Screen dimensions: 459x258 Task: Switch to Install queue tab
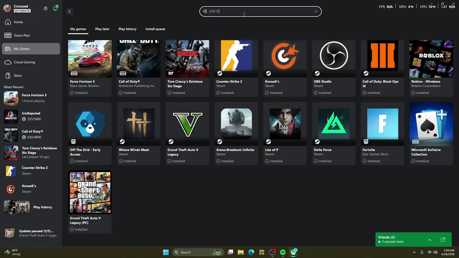tap(155, 29)
